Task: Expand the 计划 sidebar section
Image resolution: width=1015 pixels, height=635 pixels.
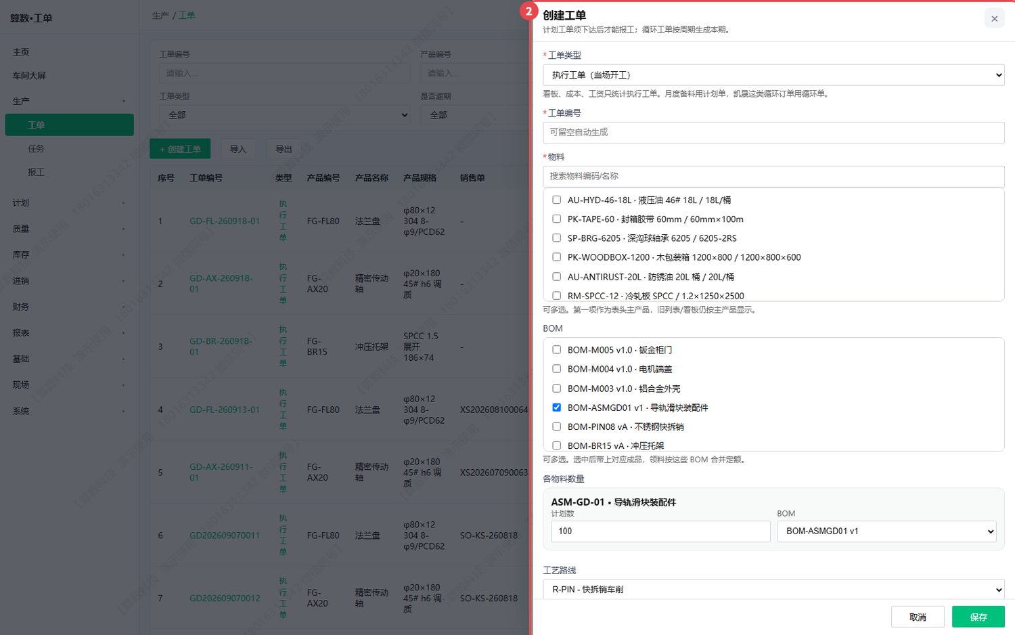Action: click(x=69, y=203)
